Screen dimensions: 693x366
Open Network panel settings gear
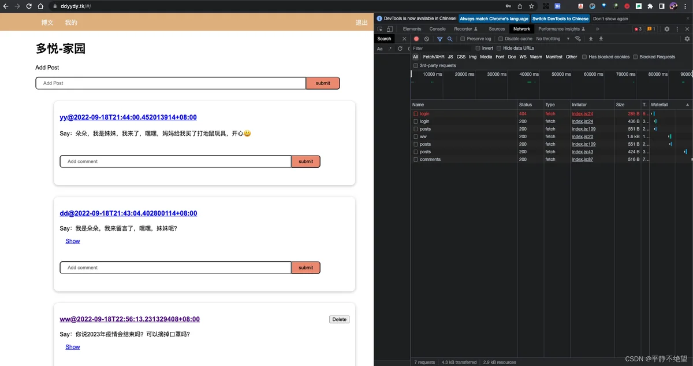pyautogui.click(x=687, y=39)
